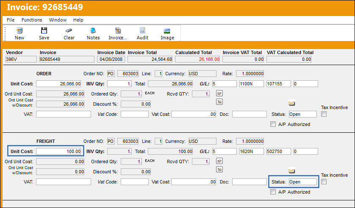Image resolution: width=355 pixels, height=208 pixels.
Task: Click the FREIGHT Vat Code field
Action: click(x=134, y=182)
